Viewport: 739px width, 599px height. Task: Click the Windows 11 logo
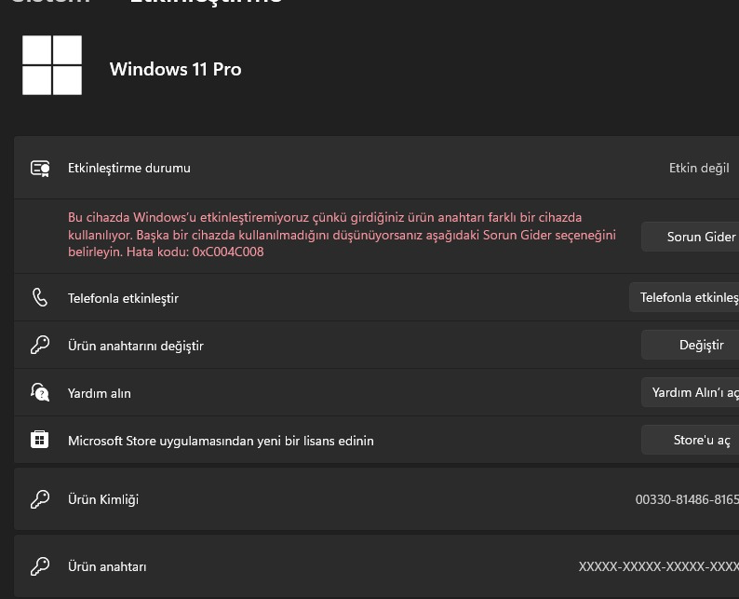pos(52,65)
